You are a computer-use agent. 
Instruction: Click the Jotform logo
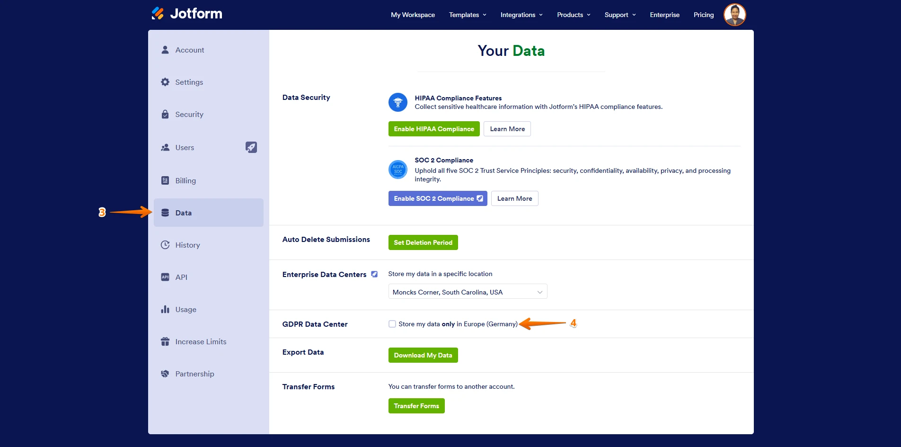[x=186, y=13]
